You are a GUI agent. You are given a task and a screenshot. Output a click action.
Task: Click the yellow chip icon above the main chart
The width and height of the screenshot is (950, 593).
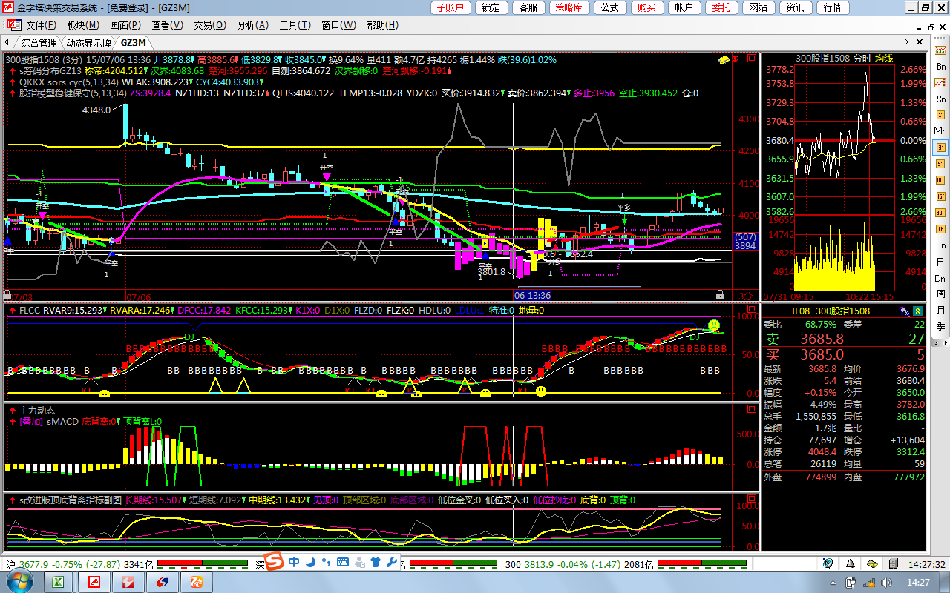724,58
